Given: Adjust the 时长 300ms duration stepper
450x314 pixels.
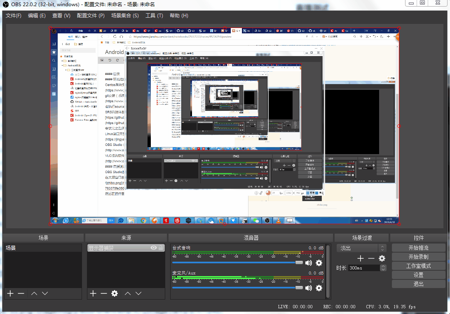Looking at the screenshot, I should pyautogui.click(x=383, y=268).
